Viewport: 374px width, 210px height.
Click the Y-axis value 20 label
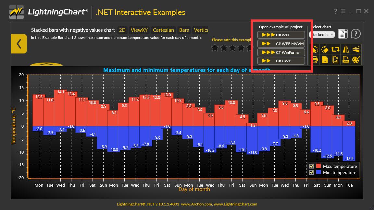tap(21, 75)
